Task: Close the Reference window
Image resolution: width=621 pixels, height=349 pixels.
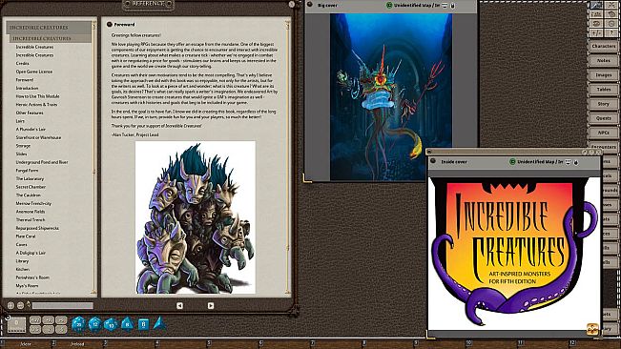Action: tap(292, 4)
